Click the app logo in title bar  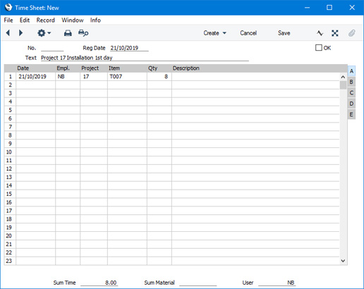point(8,7)
